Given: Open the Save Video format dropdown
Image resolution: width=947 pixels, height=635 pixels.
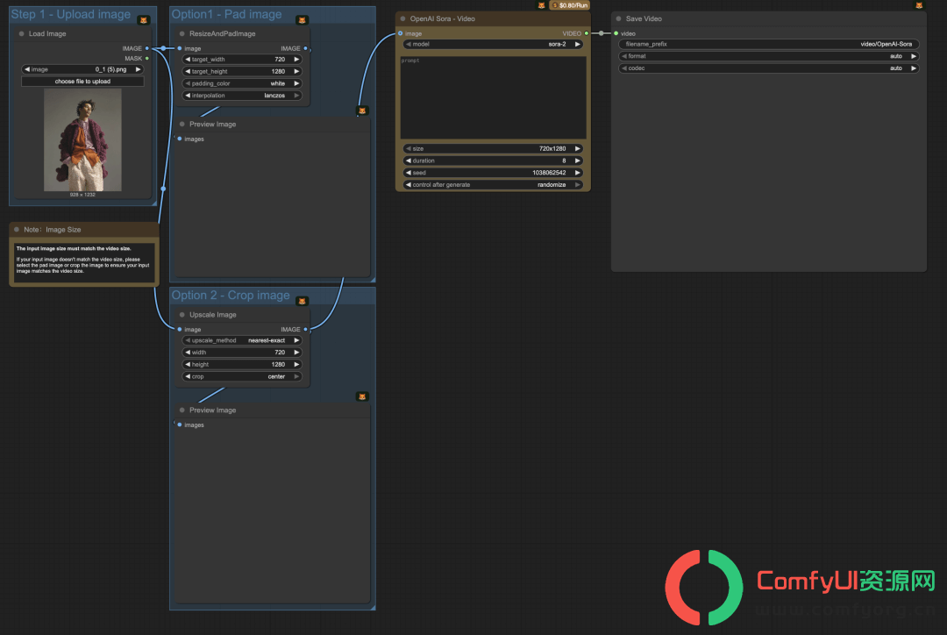Looking at the screenshot, I should click(x=769, y=56).
